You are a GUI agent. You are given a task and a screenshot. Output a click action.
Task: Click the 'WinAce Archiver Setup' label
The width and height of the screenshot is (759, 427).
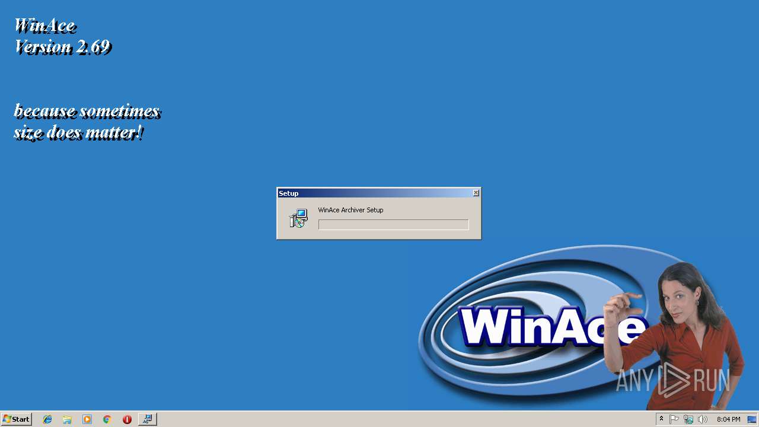(350, 210)
